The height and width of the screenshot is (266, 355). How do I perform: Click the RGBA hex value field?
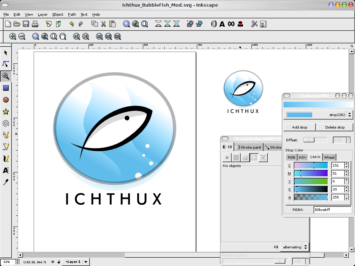(x=332, y=210)
